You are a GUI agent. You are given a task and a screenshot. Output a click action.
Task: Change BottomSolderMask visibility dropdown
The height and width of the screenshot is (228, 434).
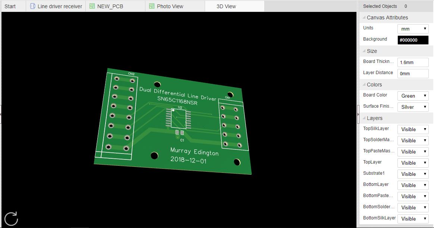click(413, 208)
